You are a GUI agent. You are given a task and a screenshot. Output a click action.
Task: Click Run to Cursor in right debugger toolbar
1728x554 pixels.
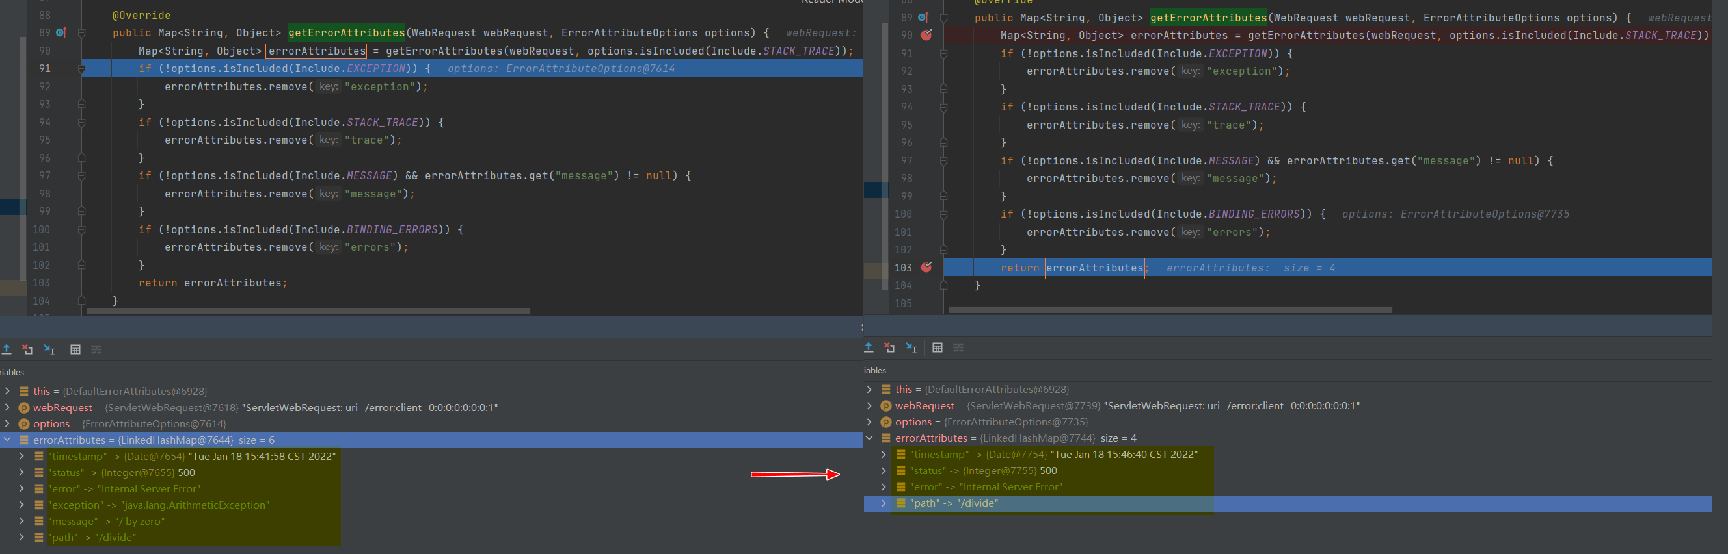click(x=911, y=347)
